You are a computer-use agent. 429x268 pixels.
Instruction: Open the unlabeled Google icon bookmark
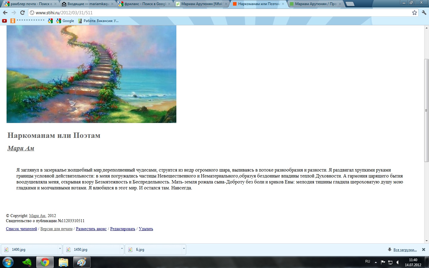(50, 21)
